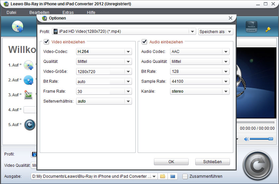
Task: Click the disc icon in step 1
Action: [x=28, y=65]
